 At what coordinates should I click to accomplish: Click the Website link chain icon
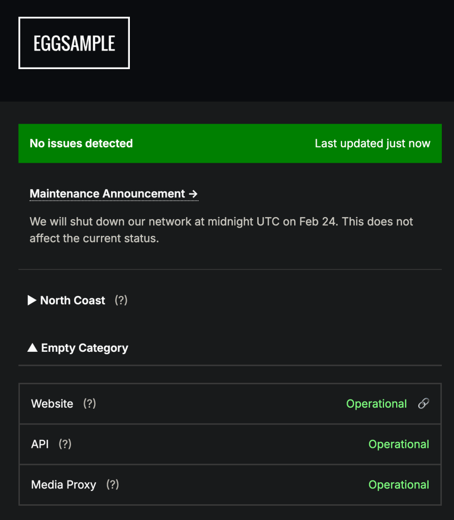pyautogui.click(x=423, y=404)
